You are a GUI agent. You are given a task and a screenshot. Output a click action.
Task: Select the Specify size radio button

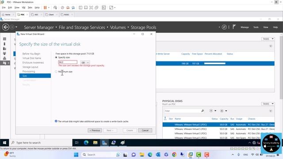[x=56, y=57]
